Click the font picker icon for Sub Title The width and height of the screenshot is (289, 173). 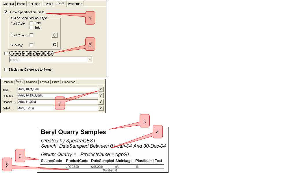[x=101, y=95]
